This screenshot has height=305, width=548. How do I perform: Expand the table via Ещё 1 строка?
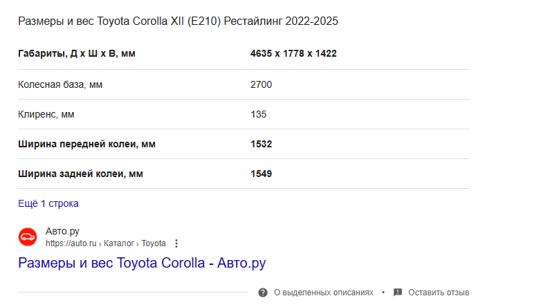tap(48, 203)
